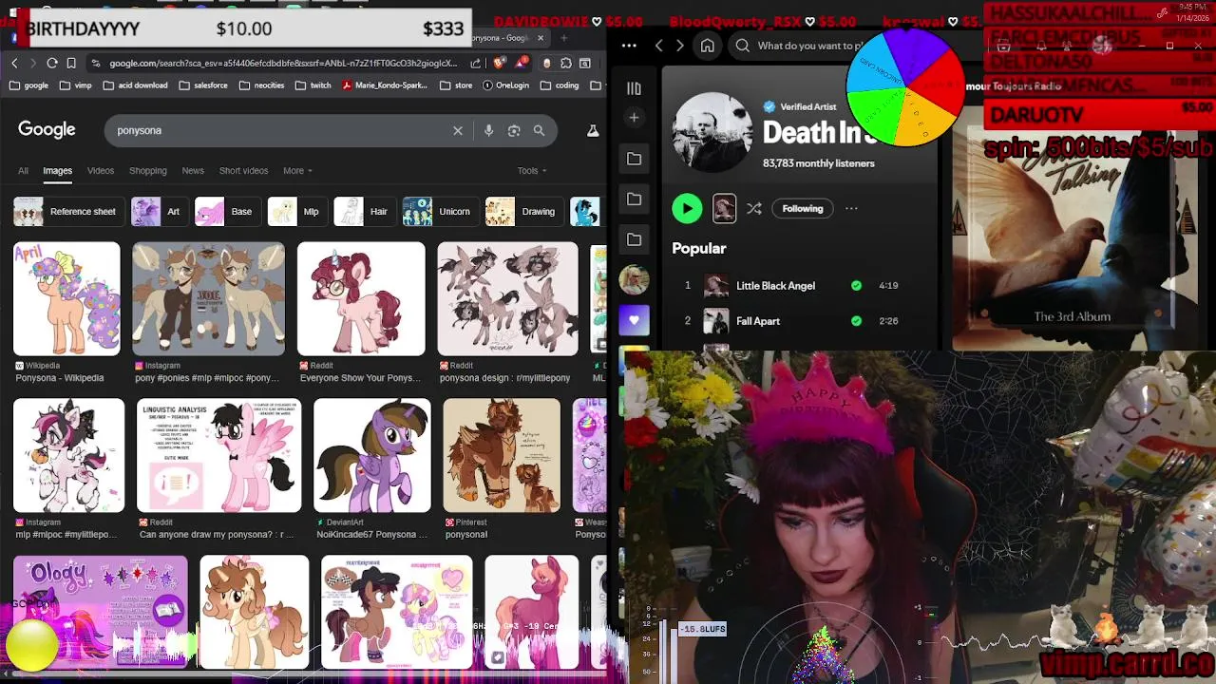Screen dimensions: 1216x684
Task: Open Google Search Labs flask icon
Action: pos(593,130)
